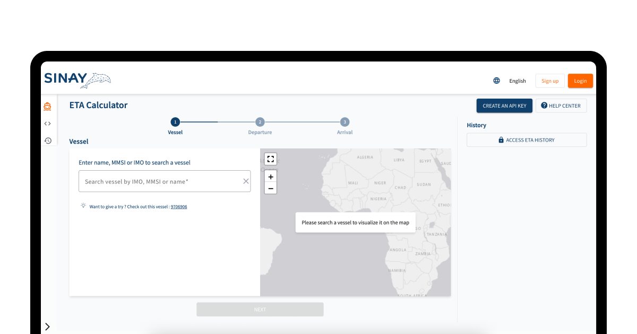Click the ETA Calculator page title

99,105
